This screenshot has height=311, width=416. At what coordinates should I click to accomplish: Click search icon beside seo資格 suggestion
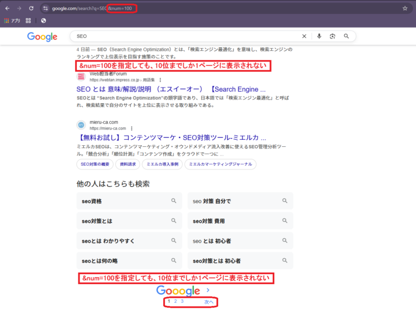pyautogui.click(x=174, y=201)
